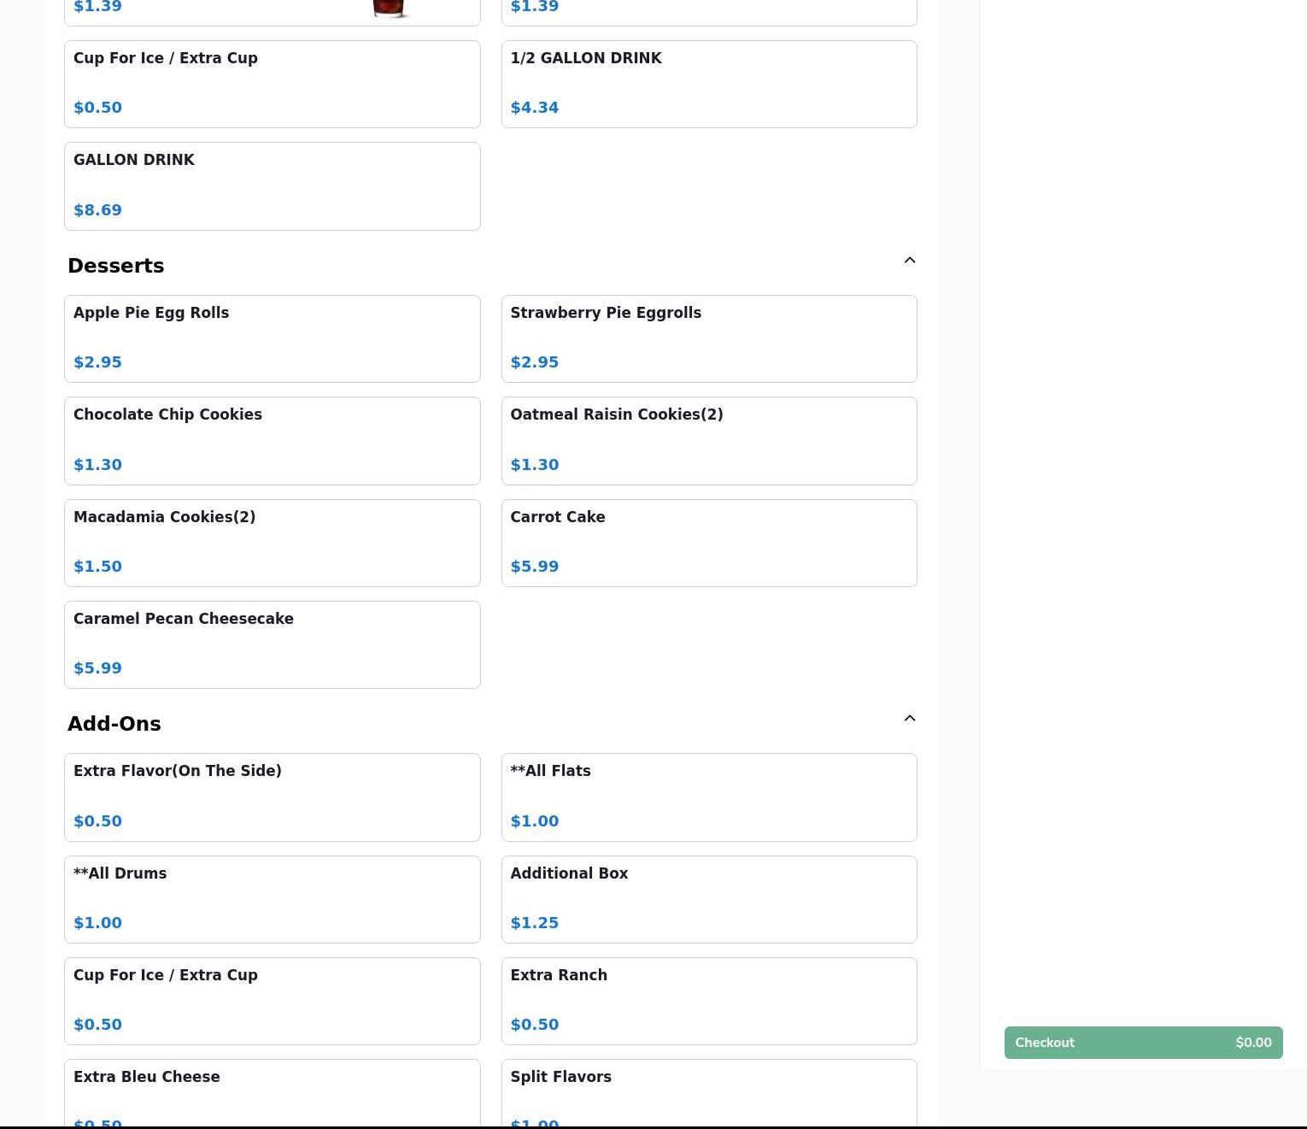
Task: Select Strawberry Pie Eggrolls item
Action: [708, 338]
